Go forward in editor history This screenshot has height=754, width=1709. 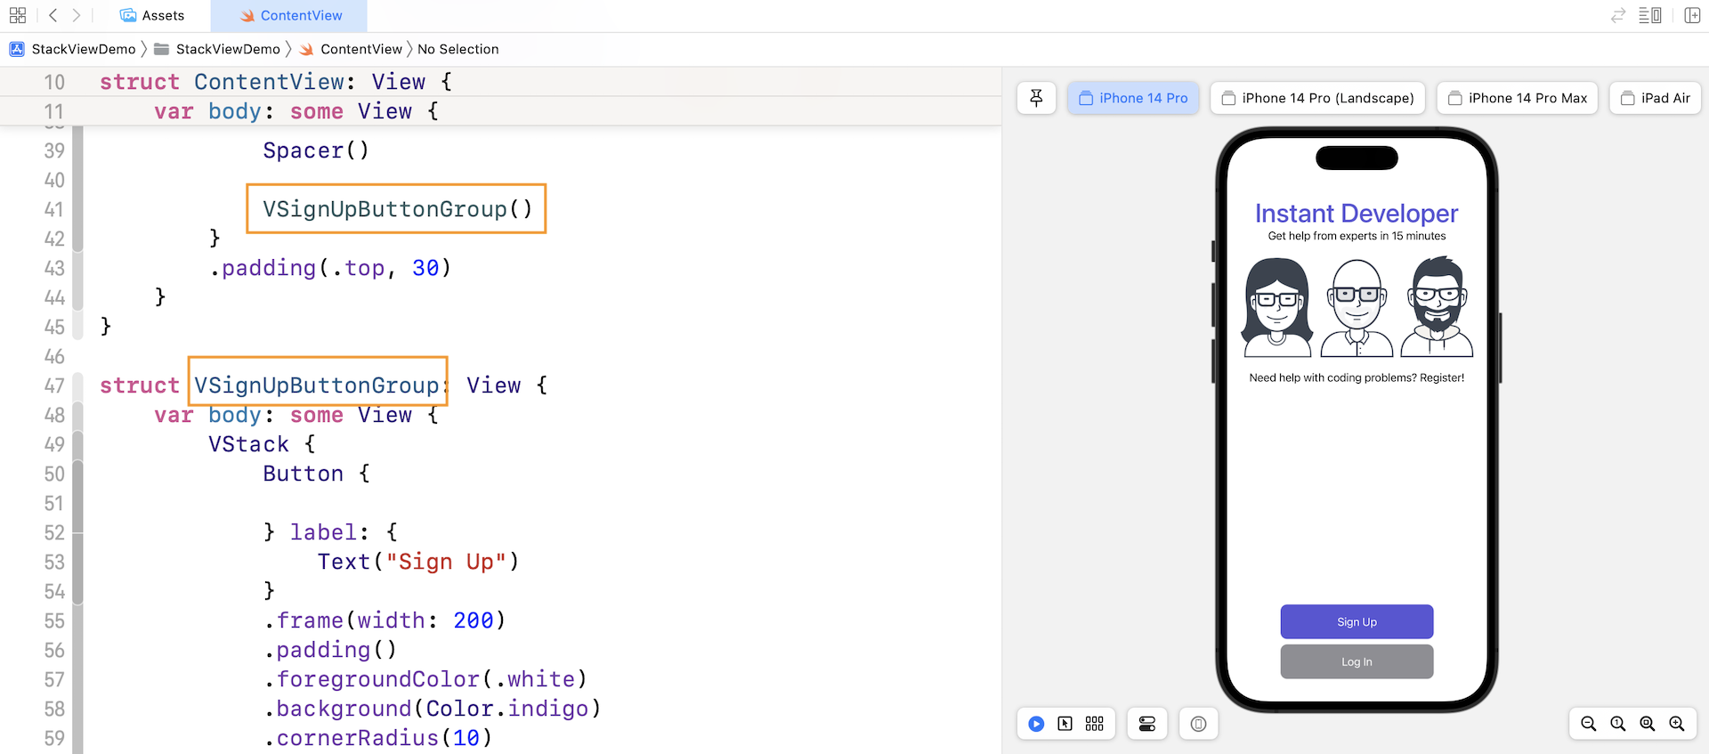(x=77, y=15)
